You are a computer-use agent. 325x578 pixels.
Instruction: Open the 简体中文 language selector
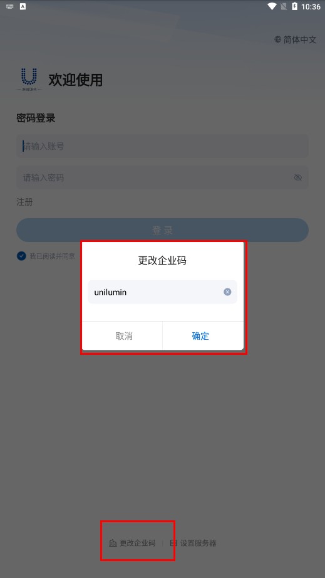[296, 39]
